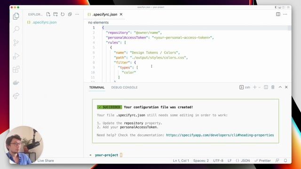Refresh the Explorer file list
The width and height of the screenshot is (301, 169).
click(x=63, y=14)
